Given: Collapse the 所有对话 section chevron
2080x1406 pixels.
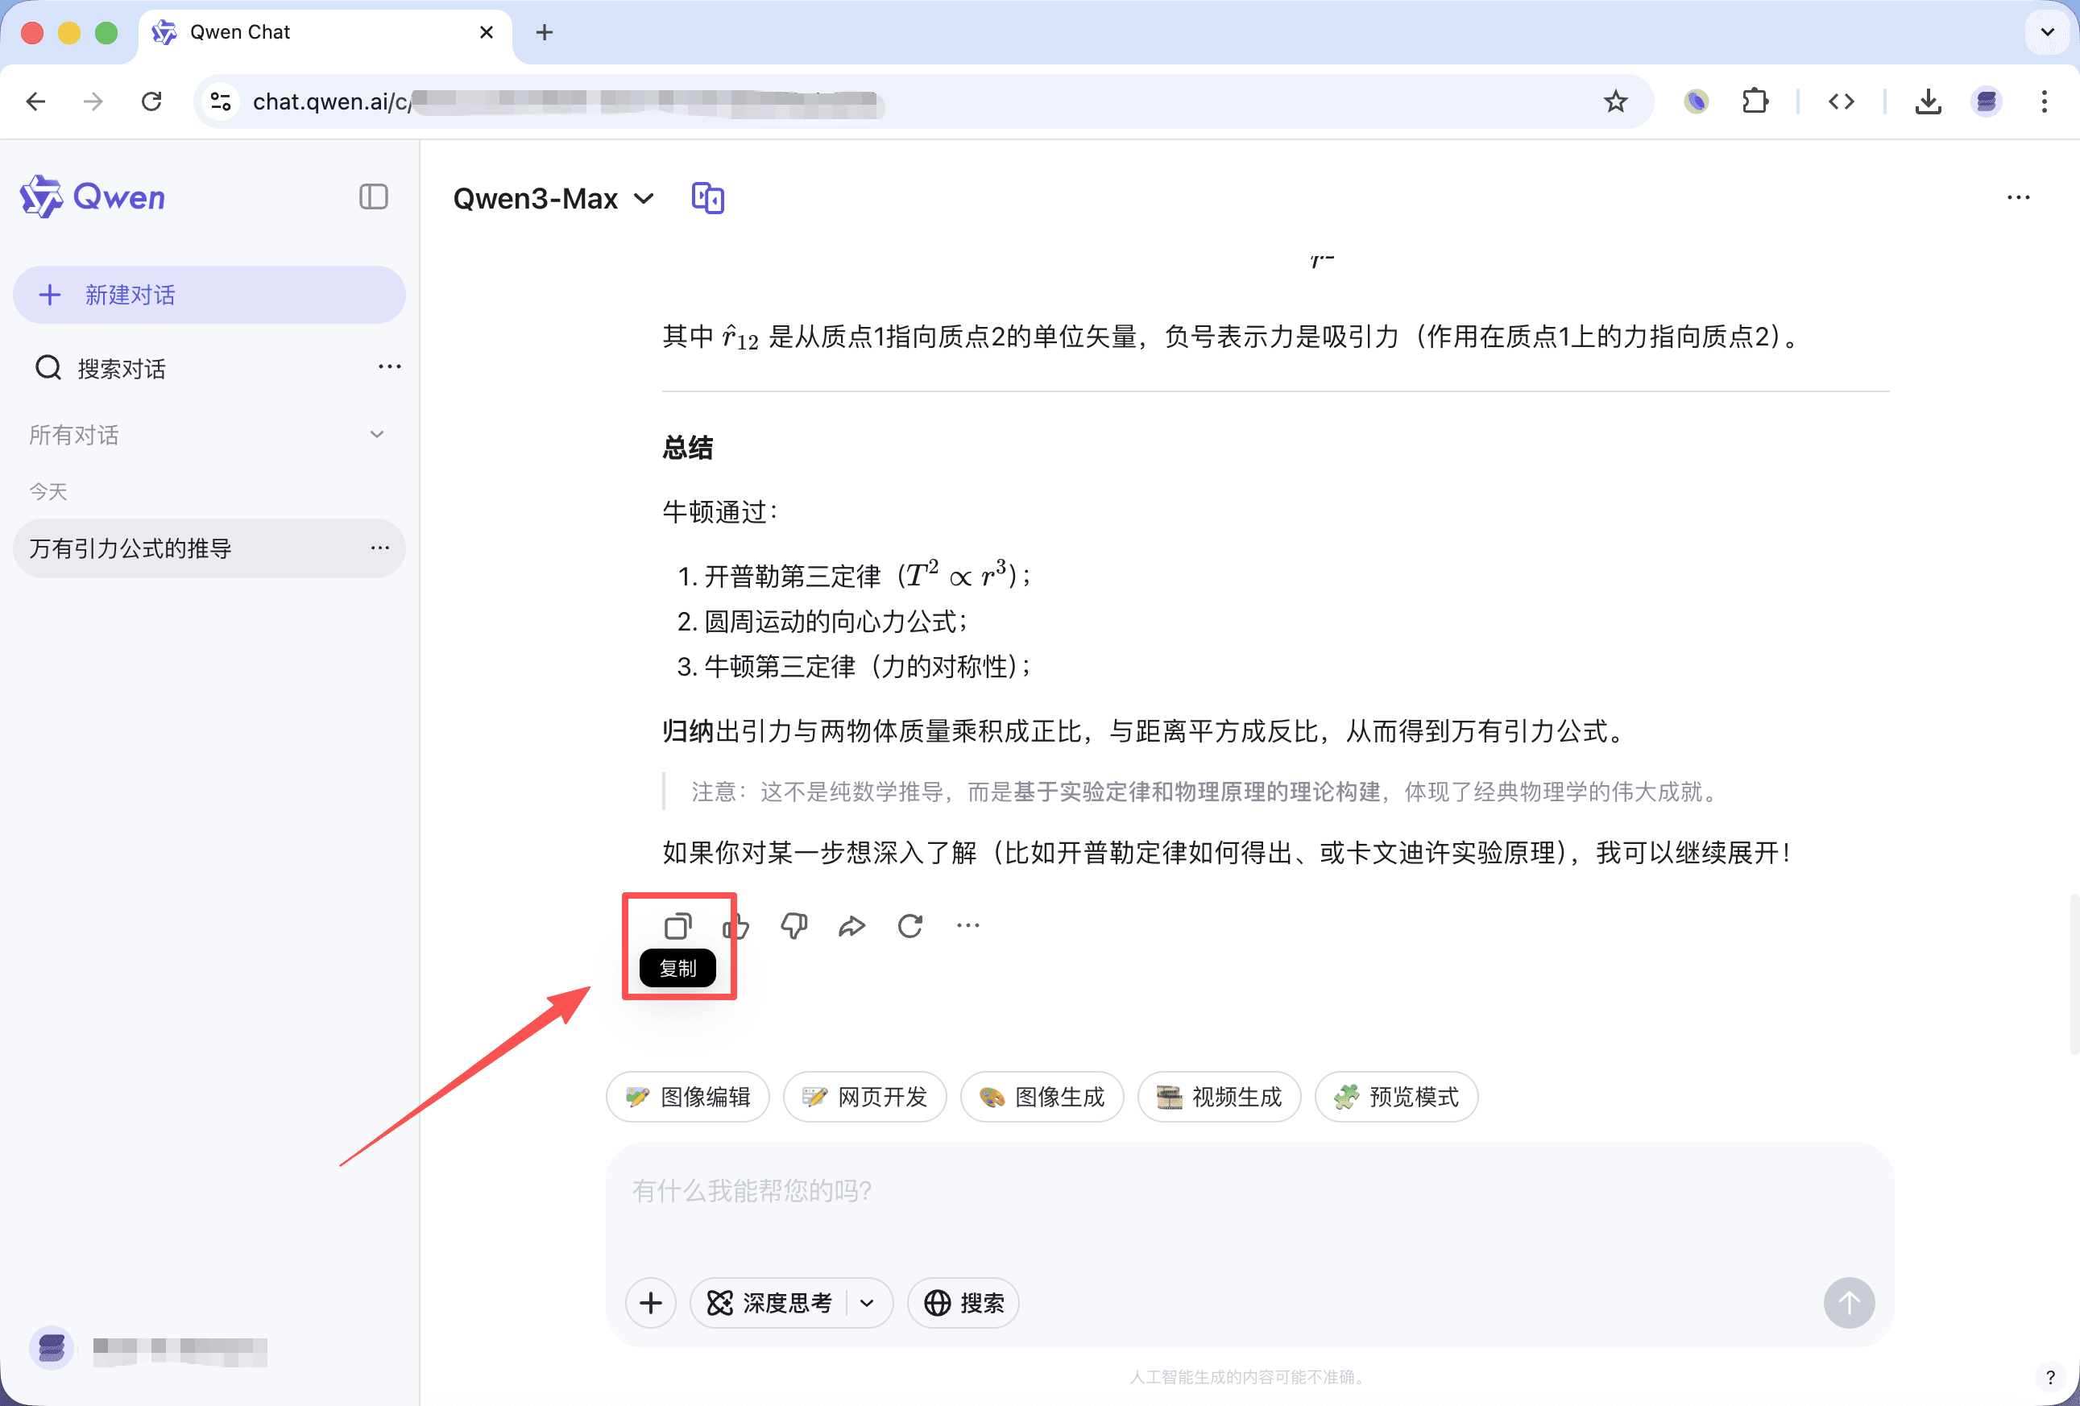Looking at the screenshot, I should click(377, 435).
